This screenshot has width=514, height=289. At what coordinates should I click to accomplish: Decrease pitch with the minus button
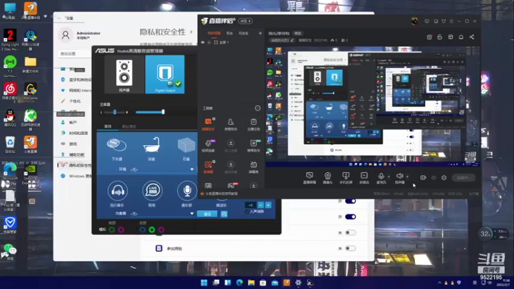pos(261,205)
